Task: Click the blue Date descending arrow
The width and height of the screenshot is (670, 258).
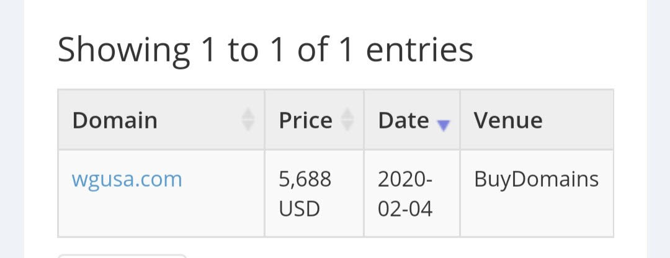Action: coord(444,125)
